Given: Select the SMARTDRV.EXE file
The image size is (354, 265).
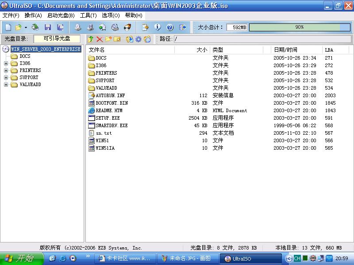Looking at the screenshot, I should pos(112,125).
